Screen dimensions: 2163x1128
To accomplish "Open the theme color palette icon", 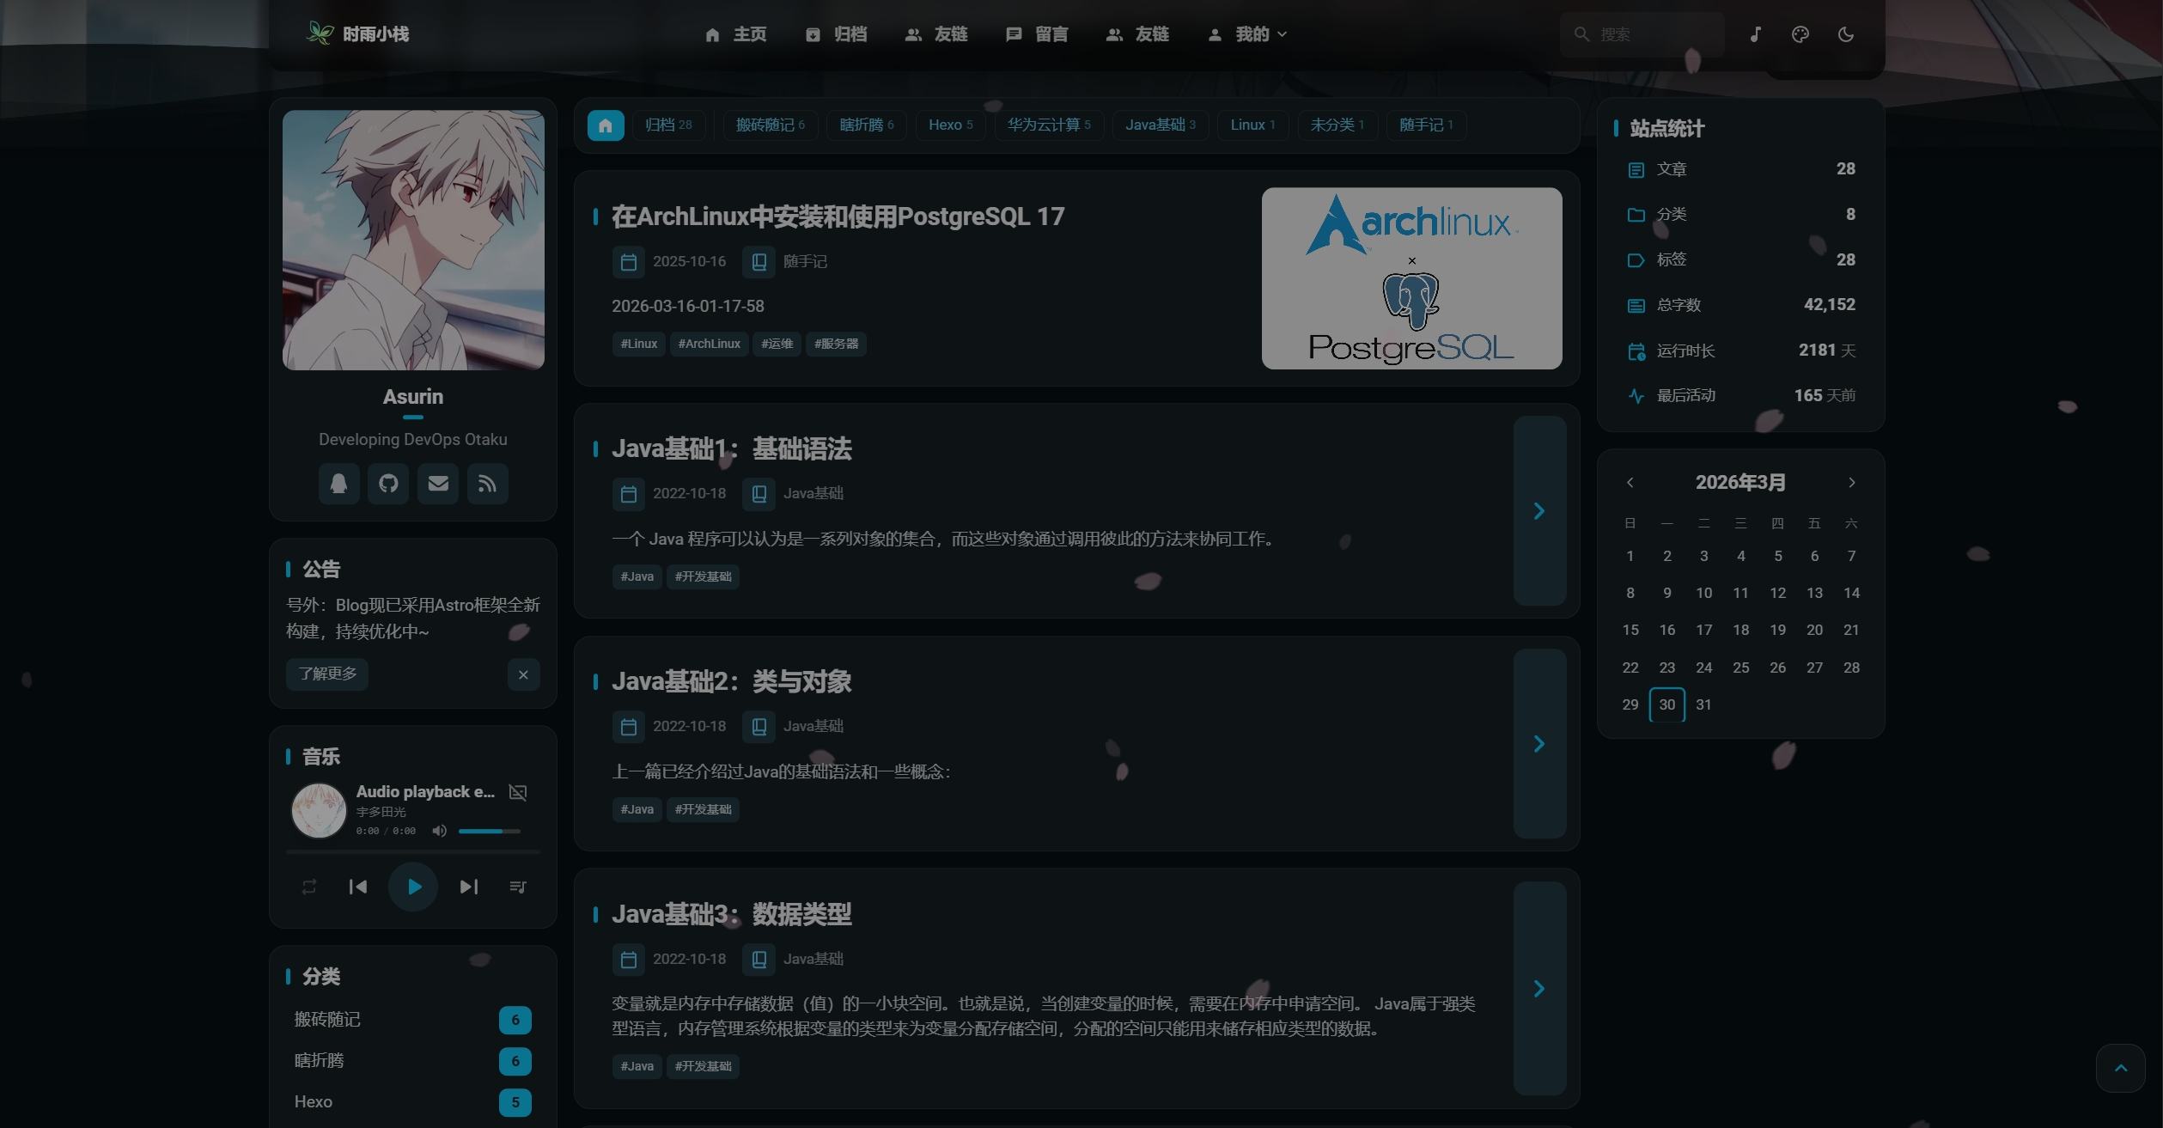I will (1800, 34).
